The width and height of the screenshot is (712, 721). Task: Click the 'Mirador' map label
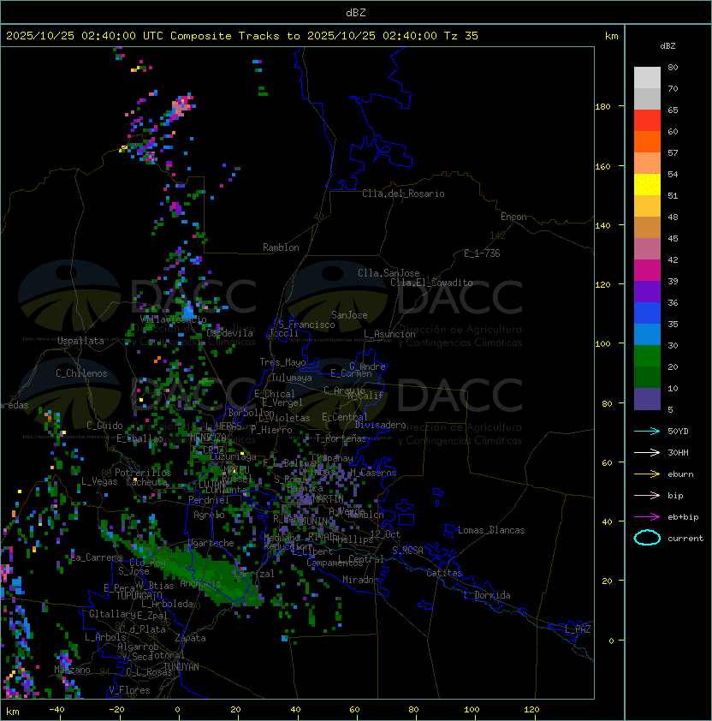[360, 580]
